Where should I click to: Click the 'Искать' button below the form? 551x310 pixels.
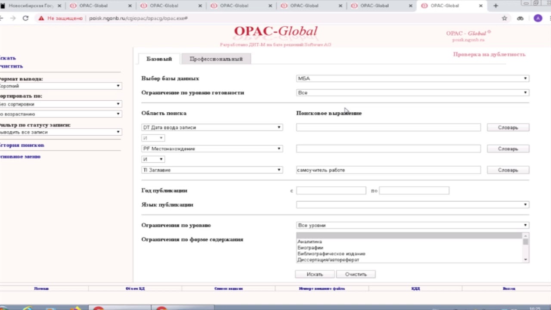315,274
